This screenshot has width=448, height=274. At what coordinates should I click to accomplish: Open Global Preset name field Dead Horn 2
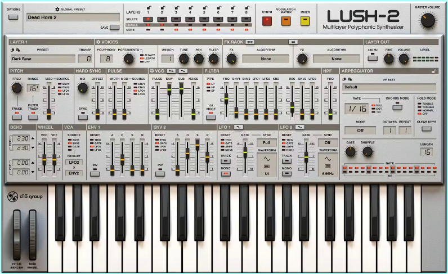[x=73, y=17]
